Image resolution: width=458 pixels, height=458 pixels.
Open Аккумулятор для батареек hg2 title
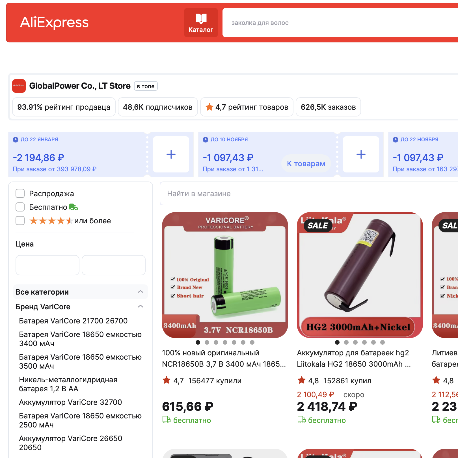[354, 358]
